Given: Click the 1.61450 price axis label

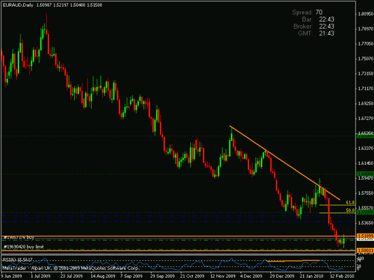Looking at the screenshot, I should pyautogui.click(x=366, y=163).
